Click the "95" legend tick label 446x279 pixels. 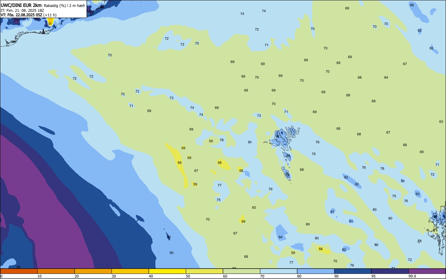pyautogui.click(x=374, y=276)
